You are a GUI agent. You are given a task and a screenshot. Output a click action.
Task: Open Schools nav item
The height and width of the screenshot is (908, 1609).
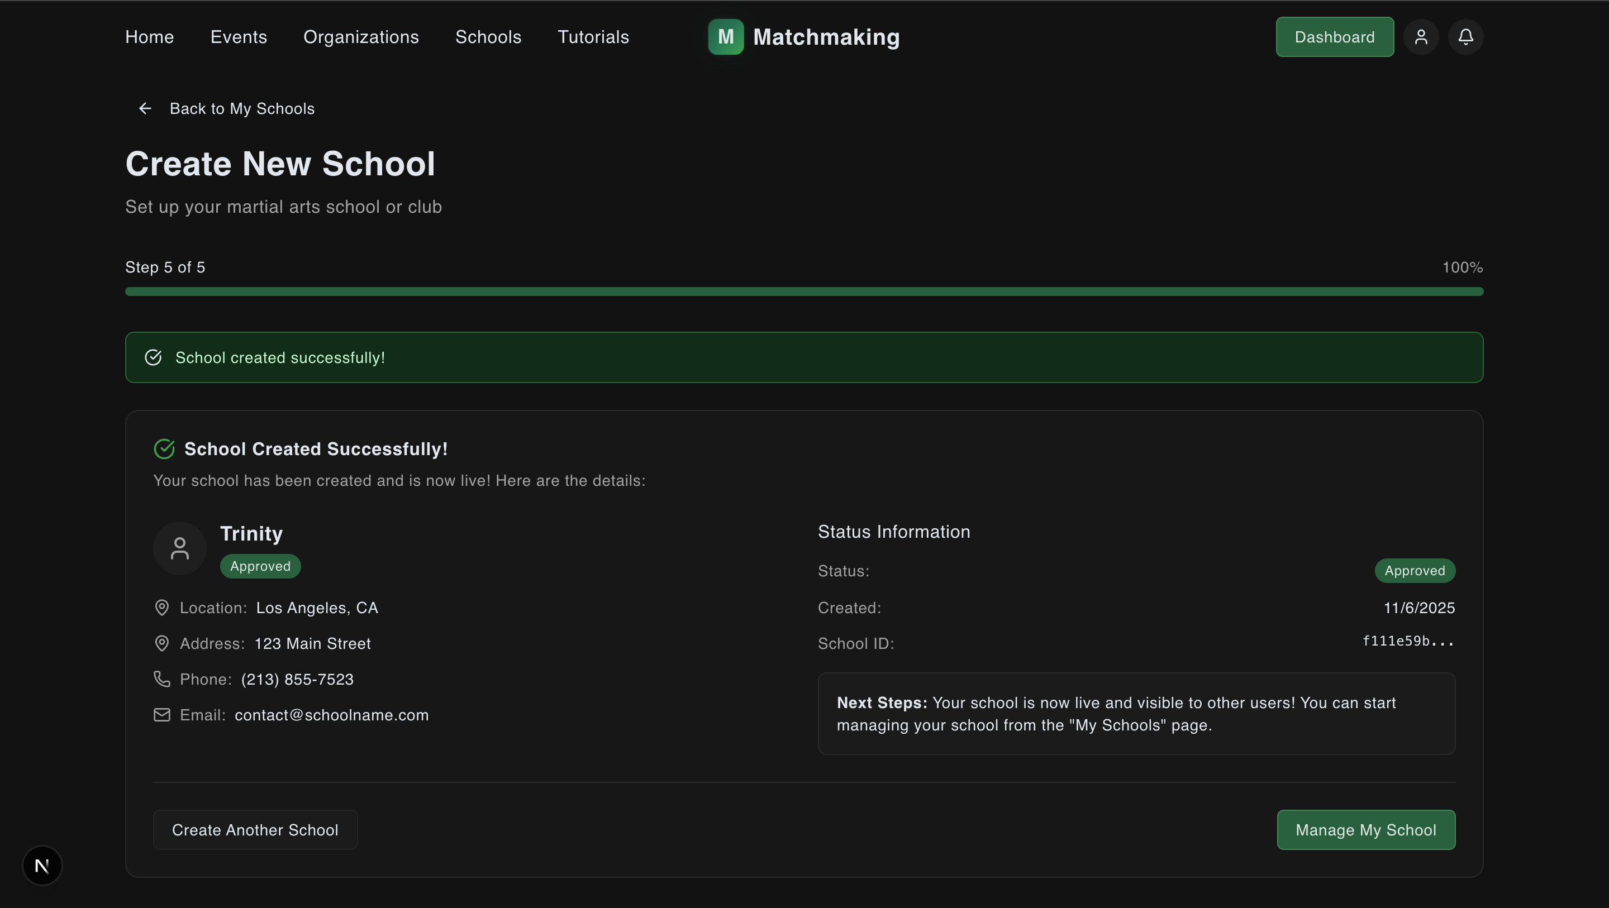[x=488, y=37]
